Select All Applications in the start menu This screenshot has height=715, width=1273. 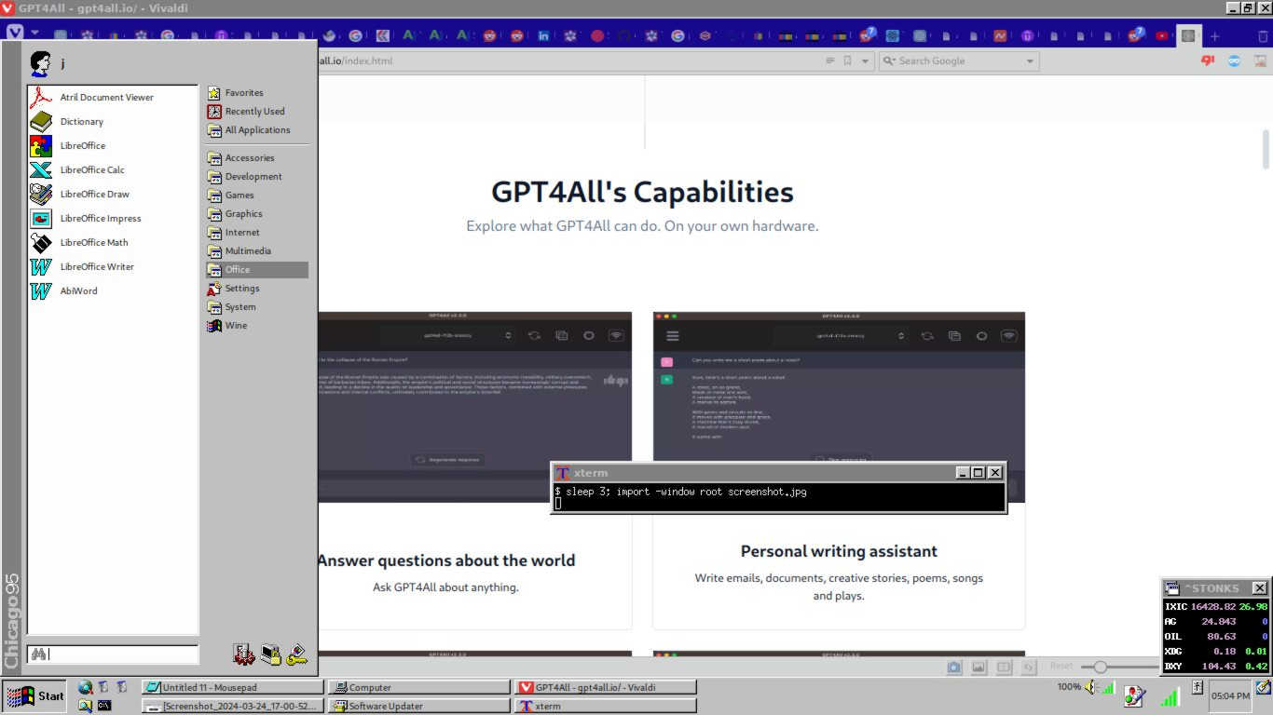pos(257,129)
